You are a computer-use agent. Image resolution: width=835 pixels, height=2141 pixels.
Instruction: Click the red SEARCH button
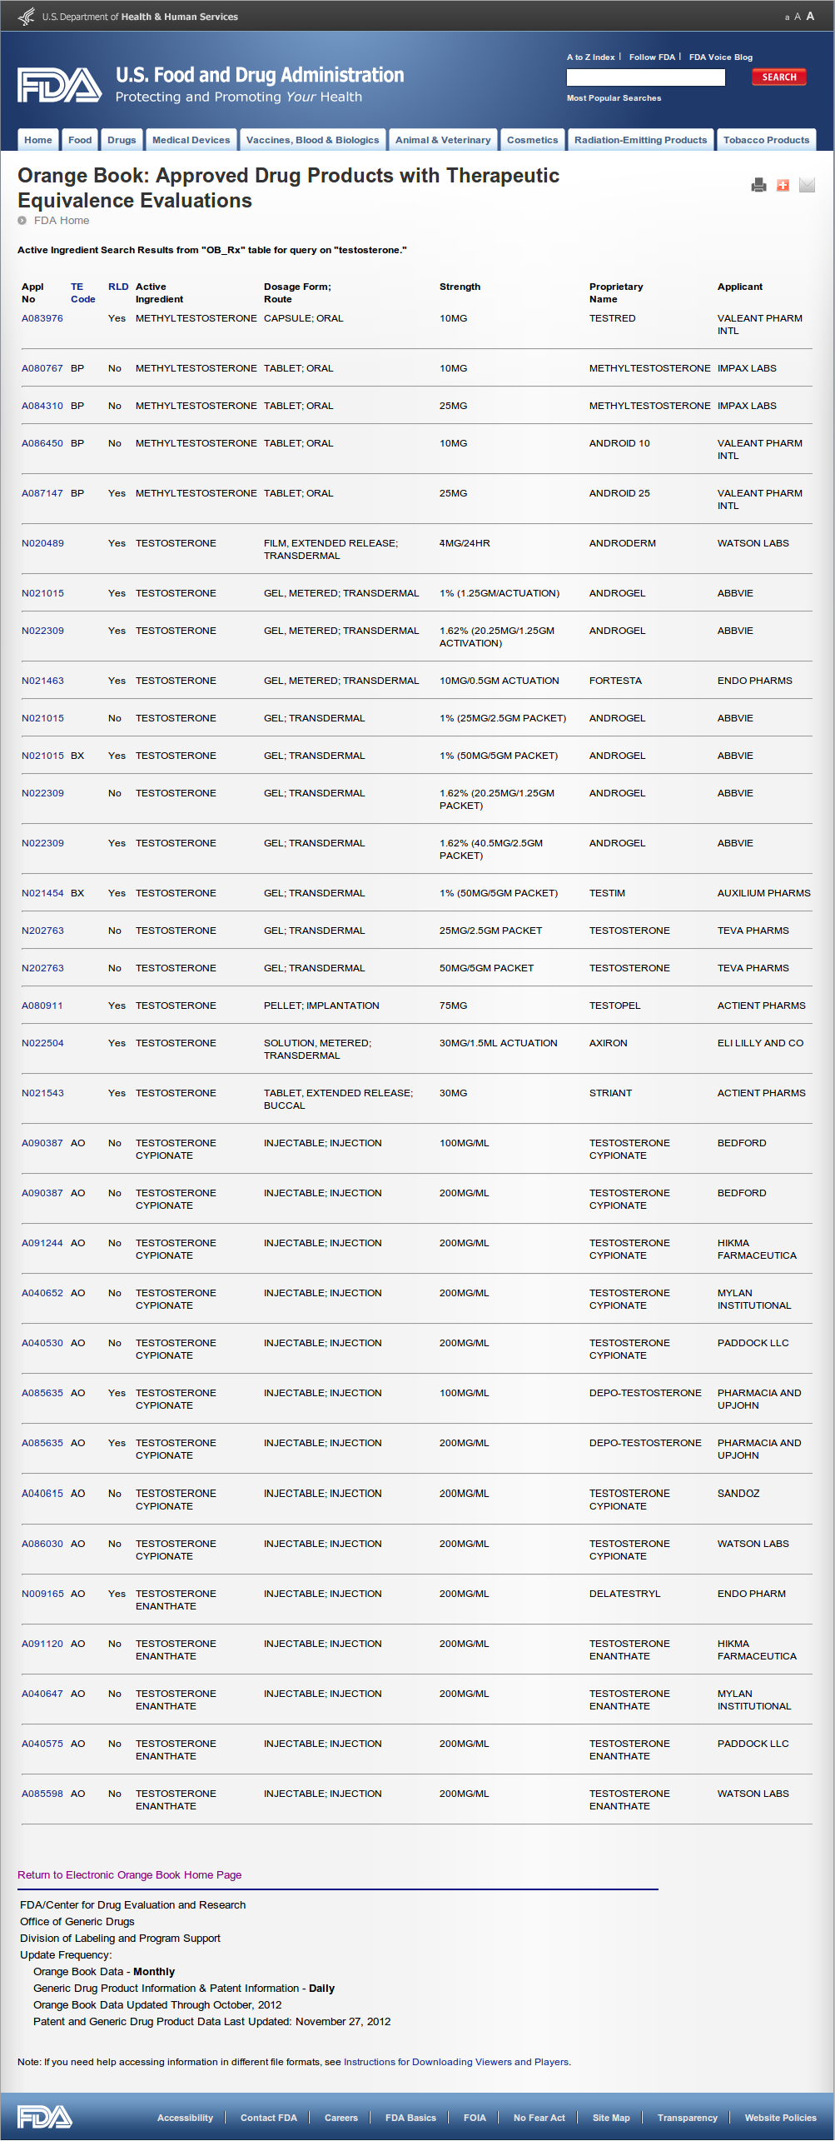pyautogui.click(x=779, y=77)
